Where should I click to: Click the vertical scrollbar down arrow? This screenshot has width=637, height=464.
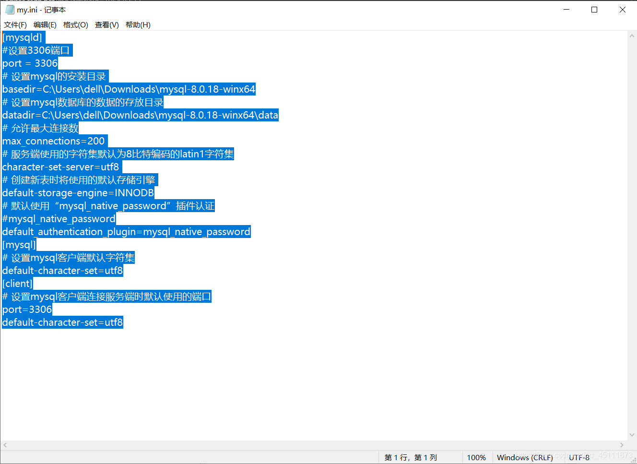tap(632, 435)
